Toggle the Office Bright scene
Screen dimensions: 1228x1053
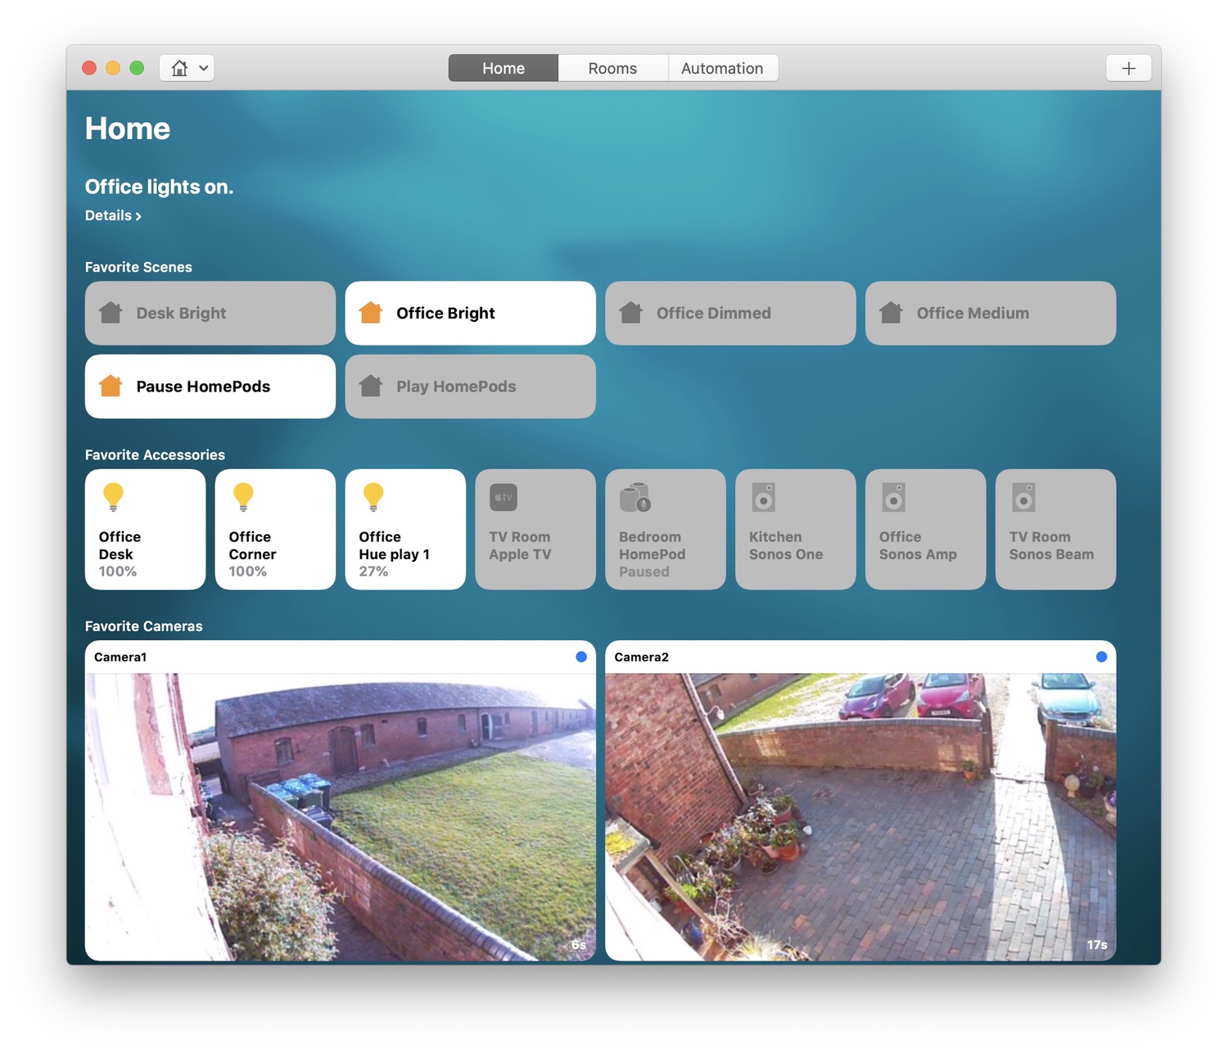[471, 313]
